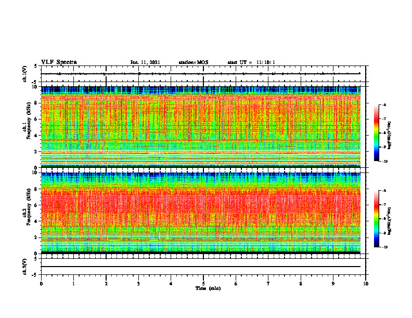Viewport: 412px width, 318px height.
Task: Click the start UT 11:10:1 text
Action: (x=251, y=62)
